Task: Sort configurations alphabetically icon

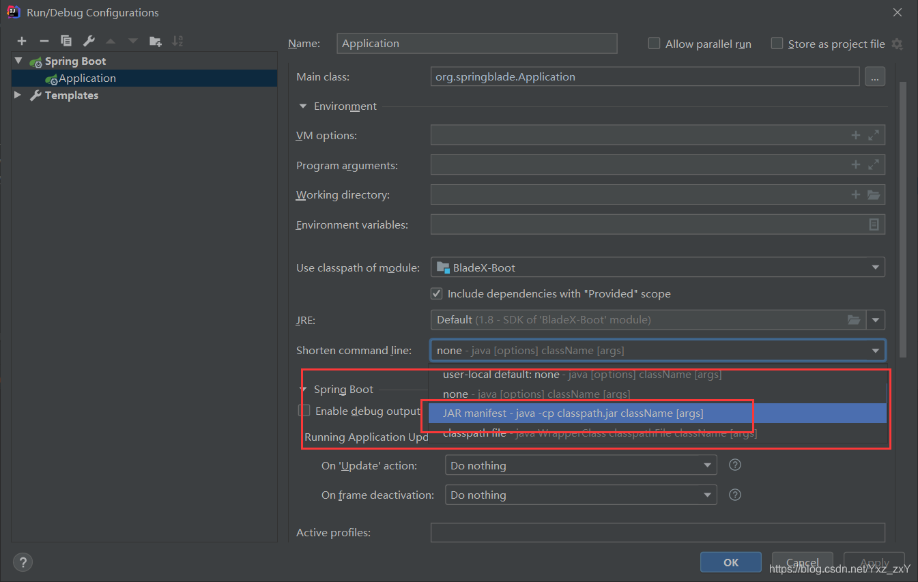Action: pyautogui.click(x=177, y=41)
